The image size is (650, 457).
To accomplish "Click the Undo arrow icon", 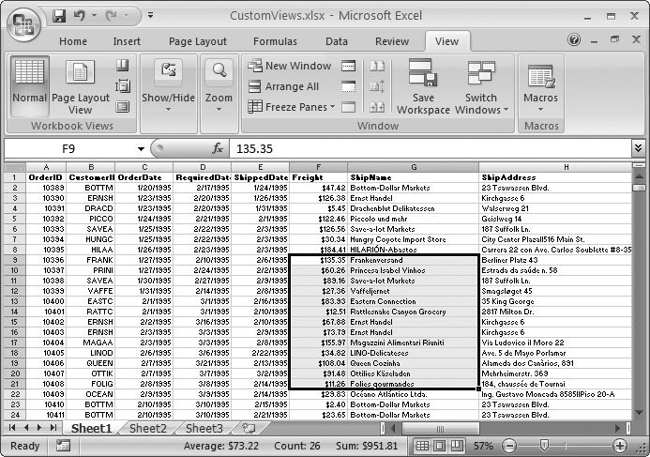I will [80, 17].
